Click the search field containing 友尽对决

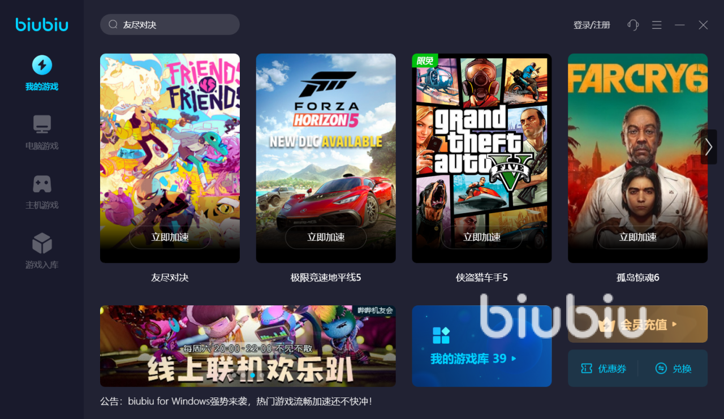170,24
